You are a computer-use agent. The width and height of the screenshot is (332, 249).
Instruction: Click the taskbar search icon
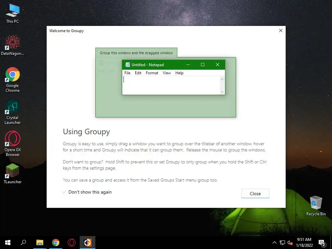coord(23,243)
